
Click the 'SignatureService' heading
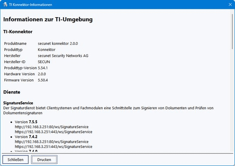click(18, 103)
